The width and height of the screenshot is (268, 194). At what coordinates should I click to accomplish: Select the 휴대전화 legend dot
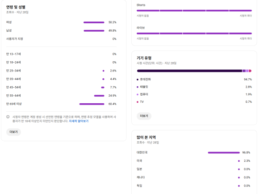[138, 80]
